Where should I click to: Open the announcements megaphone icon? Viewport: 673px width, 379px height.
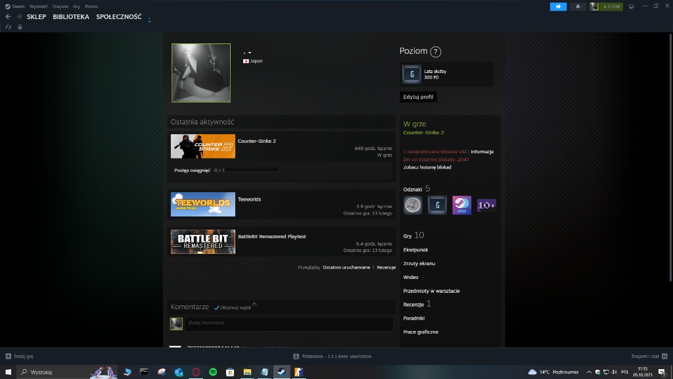click(x=557, y=7)
